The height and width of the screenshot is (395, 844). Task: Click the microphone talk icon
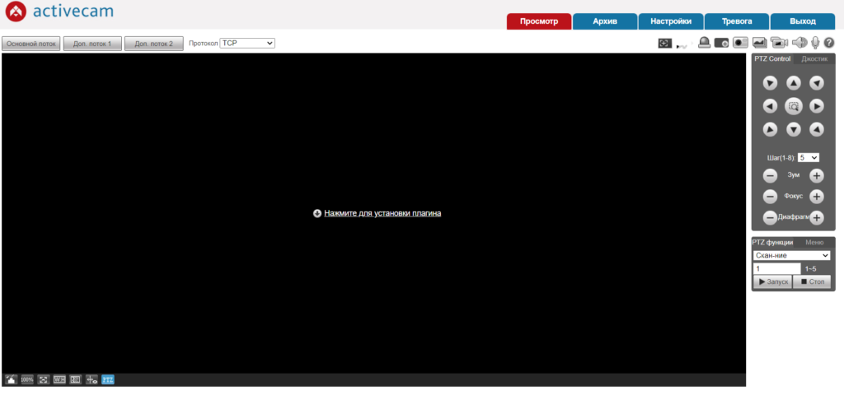(815, 43)
